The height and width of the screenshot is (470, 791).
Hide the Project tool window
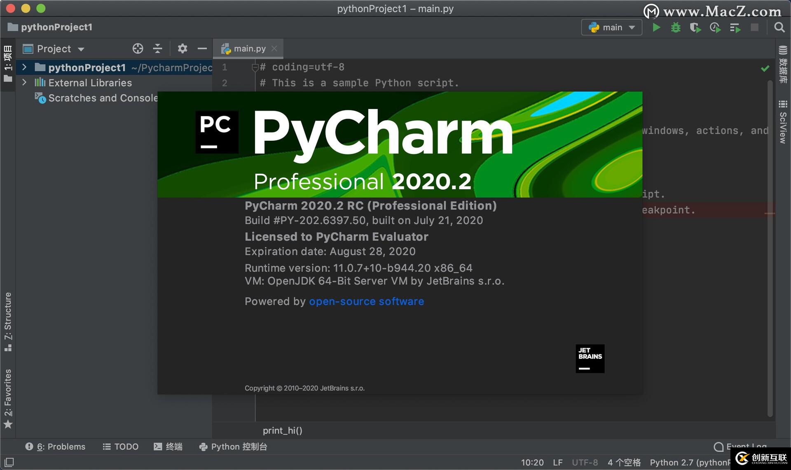click(x=202, y=49)
